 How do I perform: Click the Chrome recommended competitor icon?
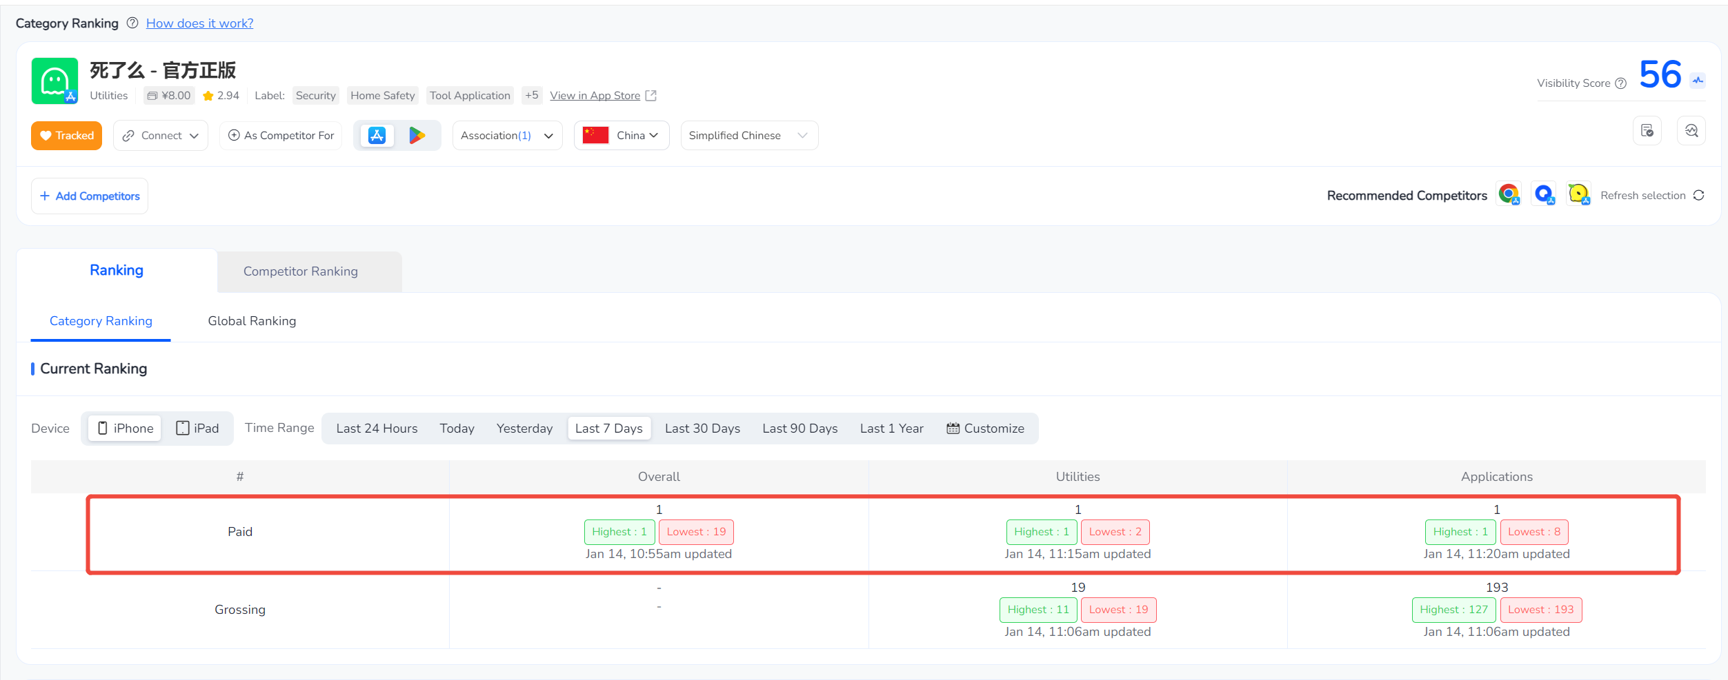click(x=1509, y=195)
